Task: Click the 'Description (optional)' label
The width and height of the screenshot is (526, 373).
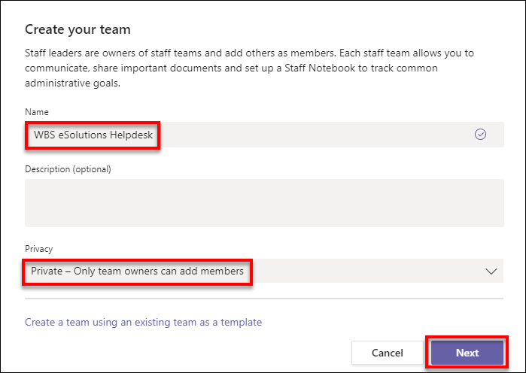Action: pos(68,168)
